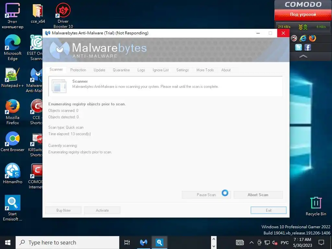Click taskbar toolbar scroll up arrow
The height and width of the screenshot is (249, 332).
[x=214, y=239]
